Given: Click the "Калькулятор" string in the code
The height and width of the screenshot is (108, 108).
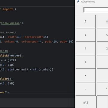Looking at the screenshot, I should 10,23.
